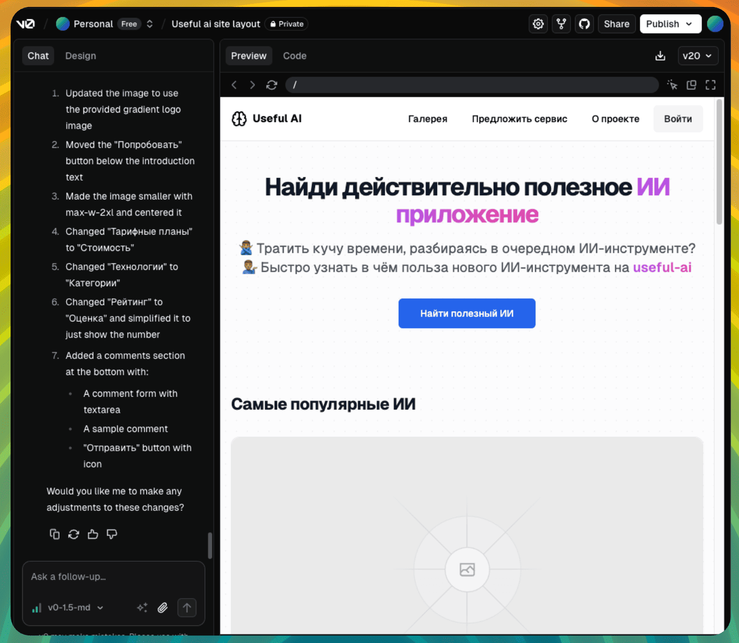The image size is (739, 643).
Task: Switch to the Code tab
Action: [295, 56]
